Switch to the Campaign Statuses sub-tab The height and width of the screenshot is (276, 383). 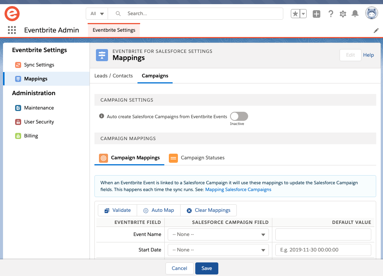197,158
